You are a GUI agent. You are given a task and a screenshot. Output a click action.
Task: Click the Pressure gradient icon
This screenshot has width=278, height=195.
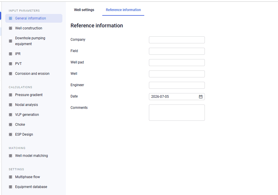pyautogui.click(x=10, y=95)
